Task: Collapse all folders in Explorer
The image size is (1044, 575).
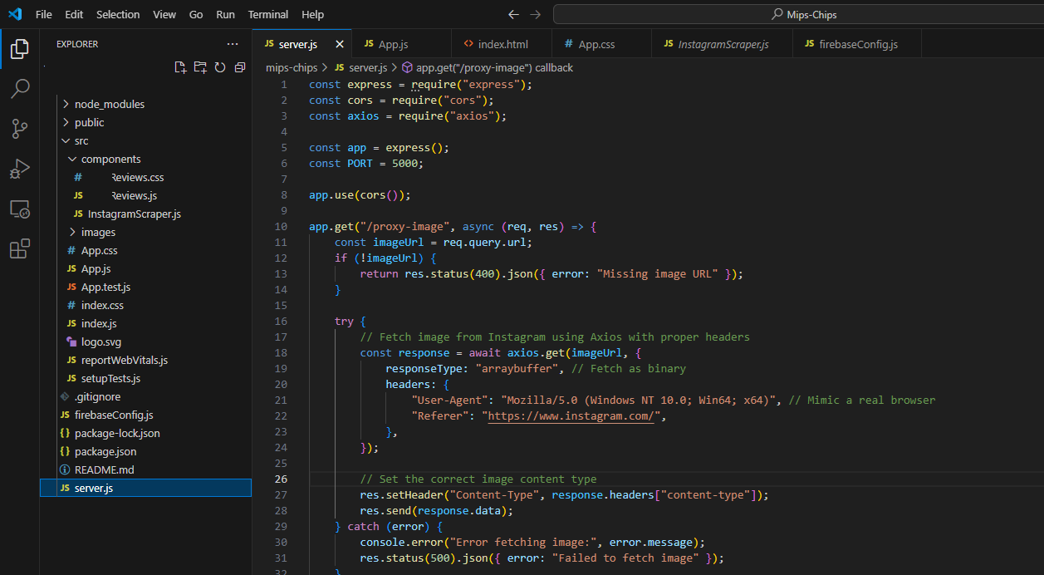Action: coord(240,67)
